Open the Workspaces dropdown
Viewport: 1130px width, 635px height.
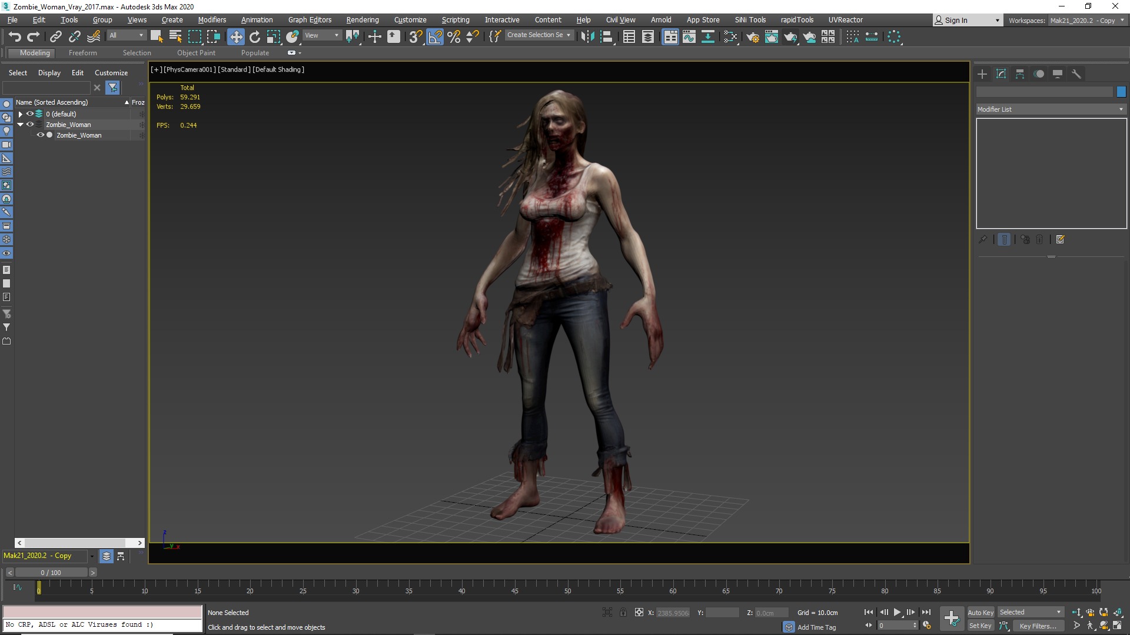coord(1087,21)
